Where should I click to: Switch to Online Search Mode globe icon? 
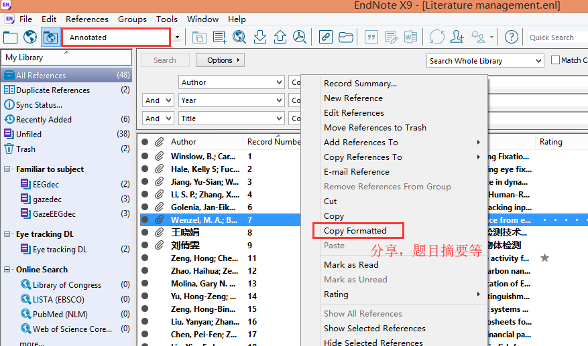tap(30, 37)
